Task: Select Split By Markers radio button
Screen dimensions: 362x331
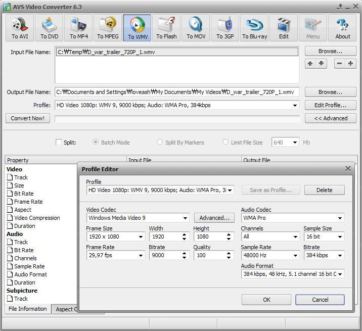Action: point(160,142)
